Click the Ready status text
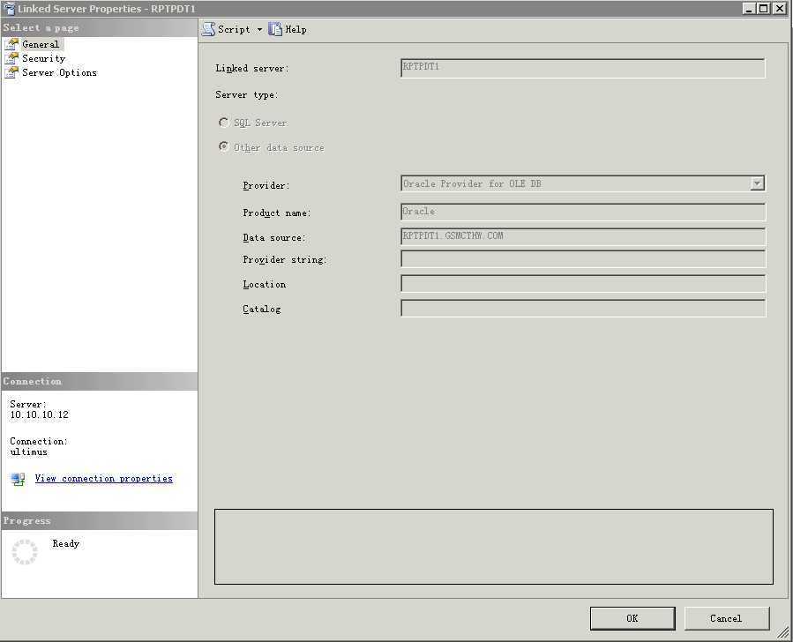This screenshot has height=642, width=793. [x=66, y=543]
